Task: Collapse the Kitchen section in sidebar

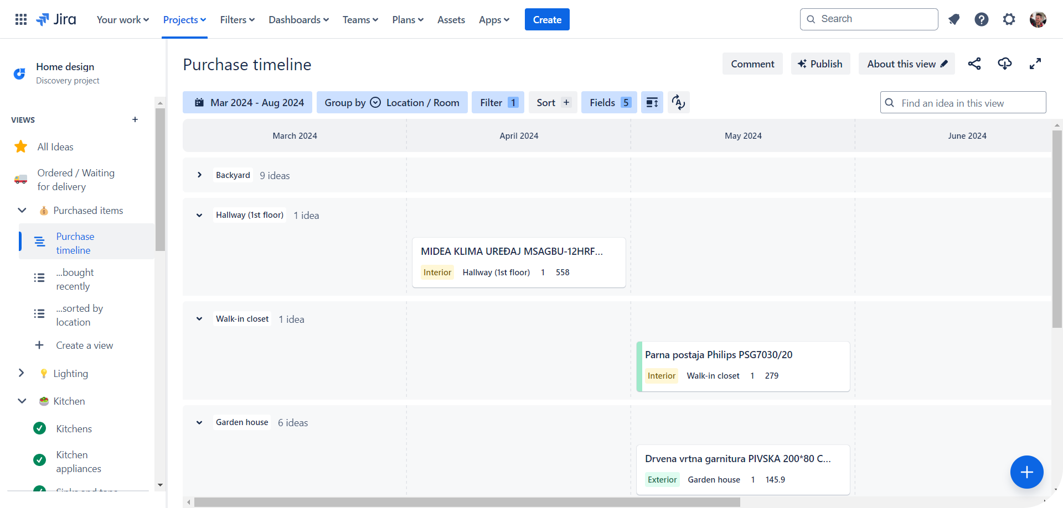Action: [x=22, y=401]
